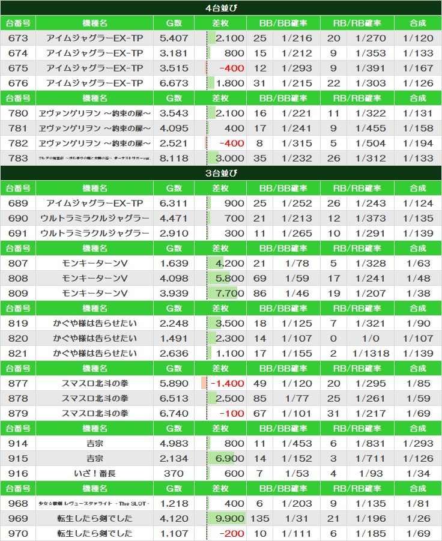Click the 3台並び section header

[x=221, y=173]
